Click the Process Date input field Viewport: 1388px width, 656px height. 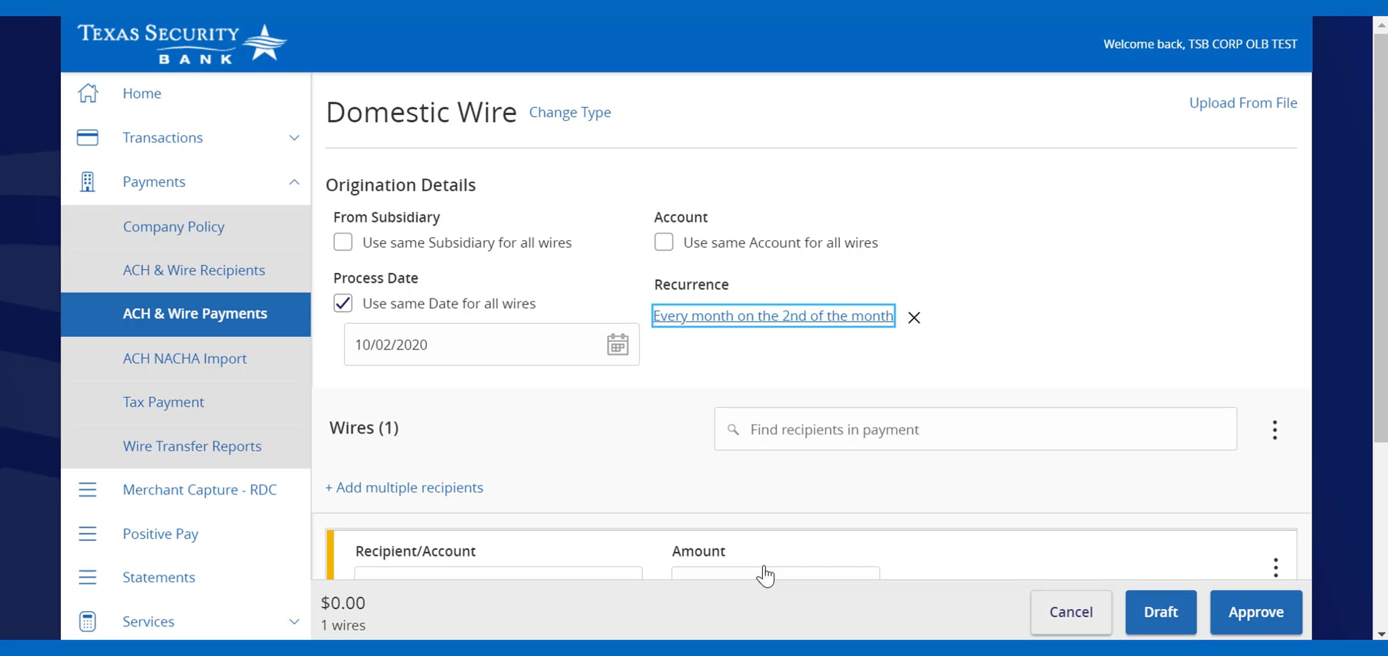[492, 344]
